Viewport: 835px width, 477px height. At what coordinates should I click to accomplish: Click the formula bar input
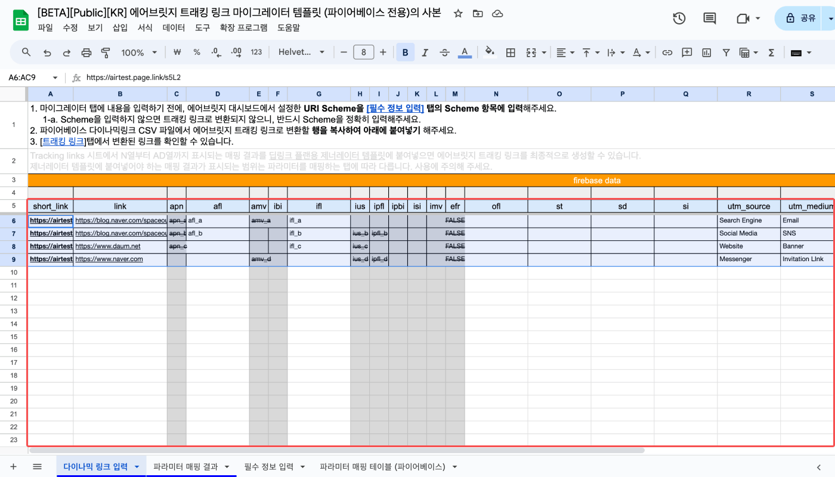(459, 78)
